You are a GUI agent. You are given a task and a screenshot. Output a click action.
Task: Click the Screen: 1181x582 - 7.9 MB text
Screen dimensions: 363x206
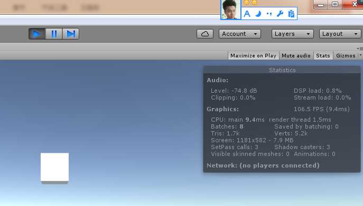coord(252,140)
